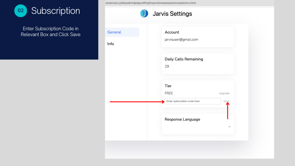Click the Tier section heading
The width and height of the screenshot is (295, 166).
coord(168,86)
